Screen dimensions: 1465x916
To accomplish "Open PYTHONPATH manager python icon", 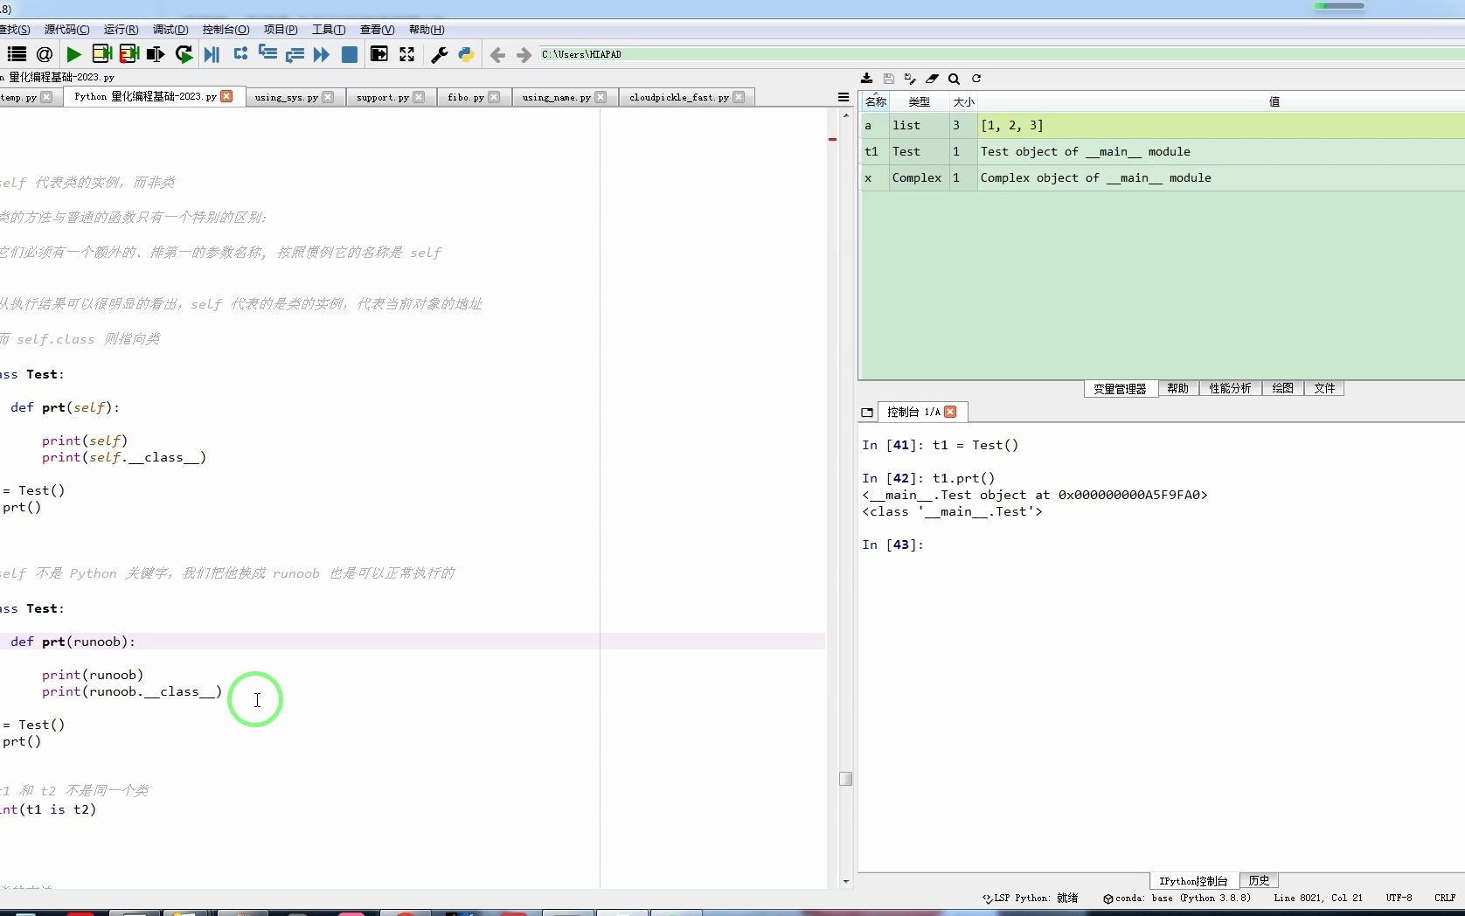I will (x=466, y=54).
